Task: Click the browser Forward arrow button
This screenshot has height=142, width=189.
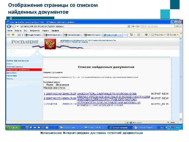Action: tap(14, 26)
